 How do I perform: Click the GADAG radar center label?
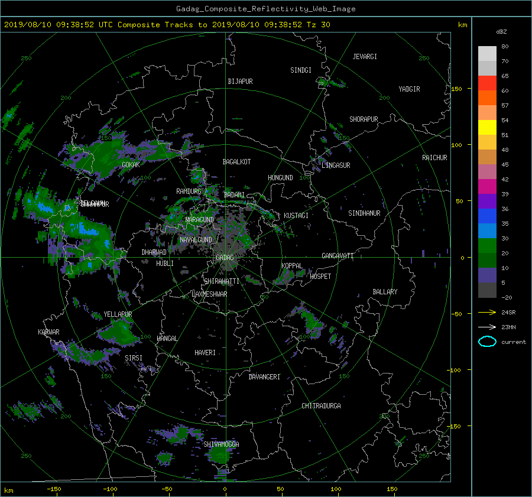(225, 258)
